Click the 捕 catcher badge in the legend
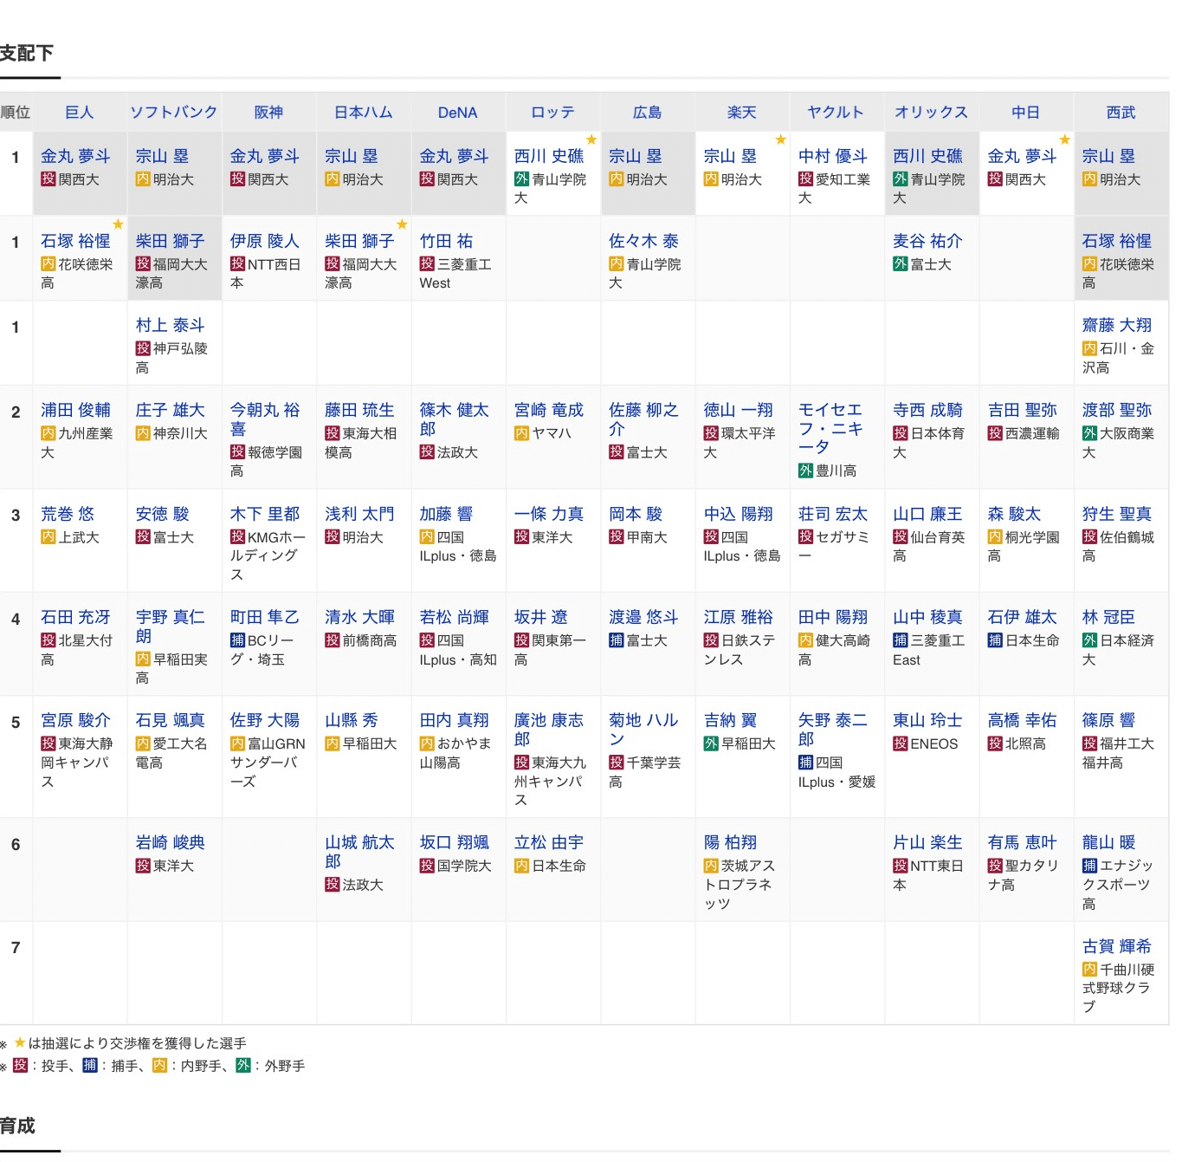 coord(90,1065)
